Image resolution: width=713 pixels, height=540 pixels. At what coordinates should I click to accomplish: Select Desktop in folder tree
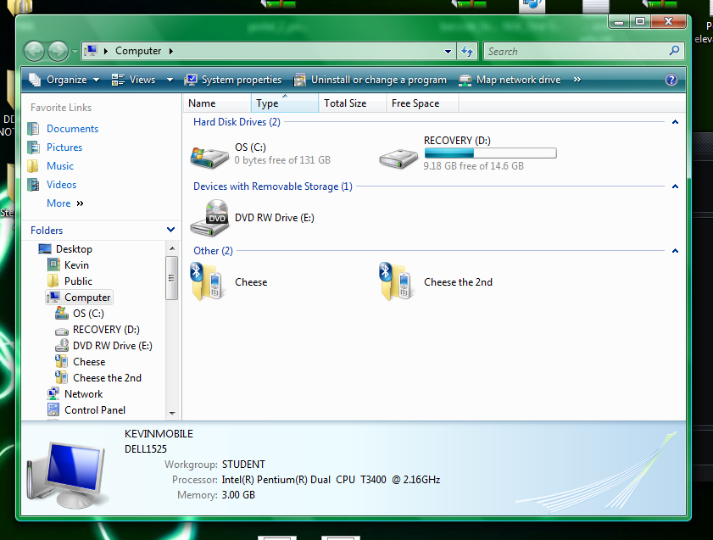point(74,249)
